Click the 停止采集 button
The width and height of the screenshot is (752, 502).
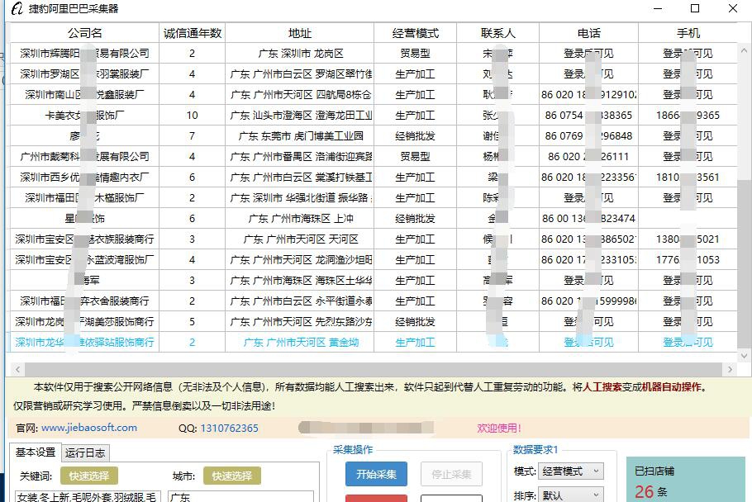[x=450, y=474]
